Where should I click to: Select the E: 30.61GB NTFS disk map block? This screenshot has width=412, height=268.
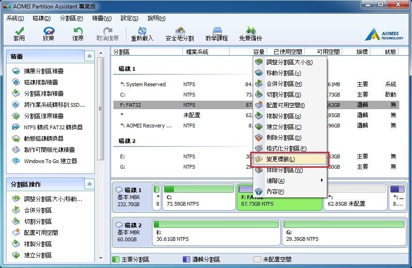(216, 232)
